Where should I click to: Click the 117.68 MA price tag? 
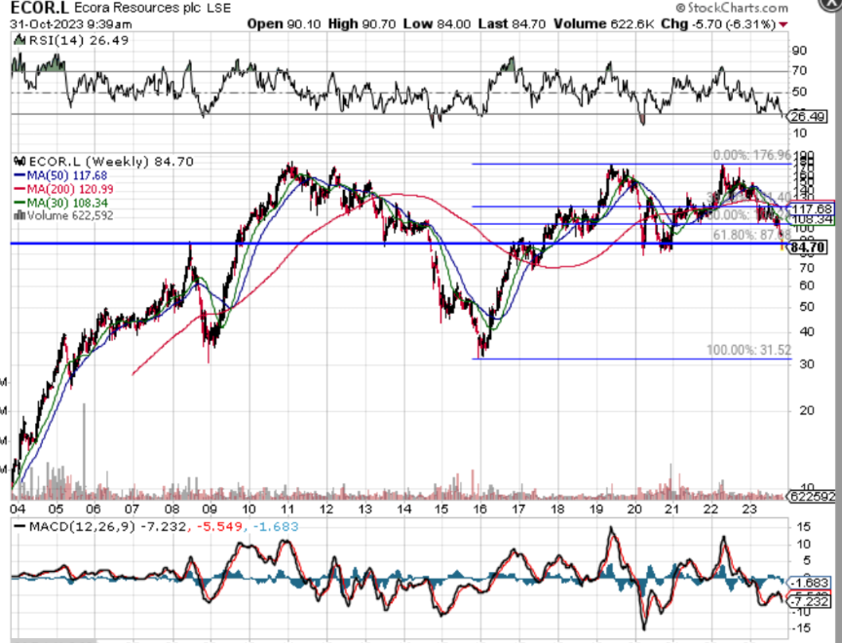pyautogui.click(x=812, y=208)
